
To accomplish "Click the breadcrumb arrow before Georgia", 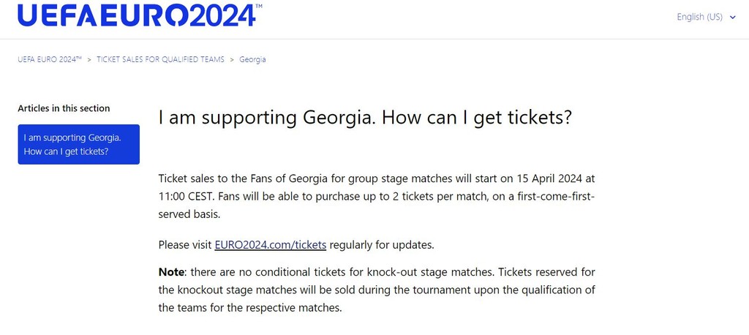I will click(x=232, y=60).
